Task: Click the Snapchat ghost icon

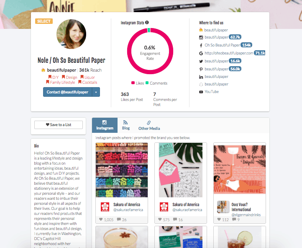Action: tap(201, 84)
